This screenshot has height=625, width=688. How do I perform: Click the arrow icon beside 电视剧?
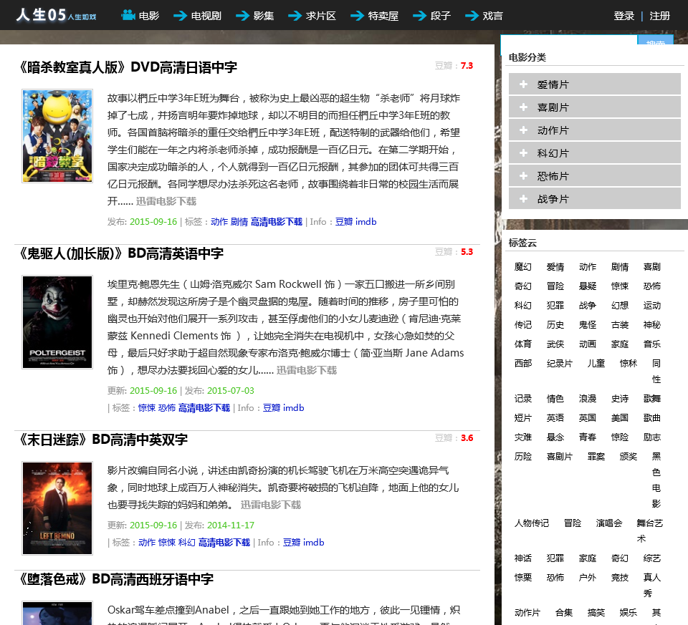coord(180,16)
